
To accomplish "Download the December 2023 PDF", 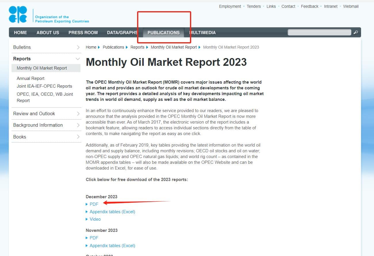I will tap(94, 204).
